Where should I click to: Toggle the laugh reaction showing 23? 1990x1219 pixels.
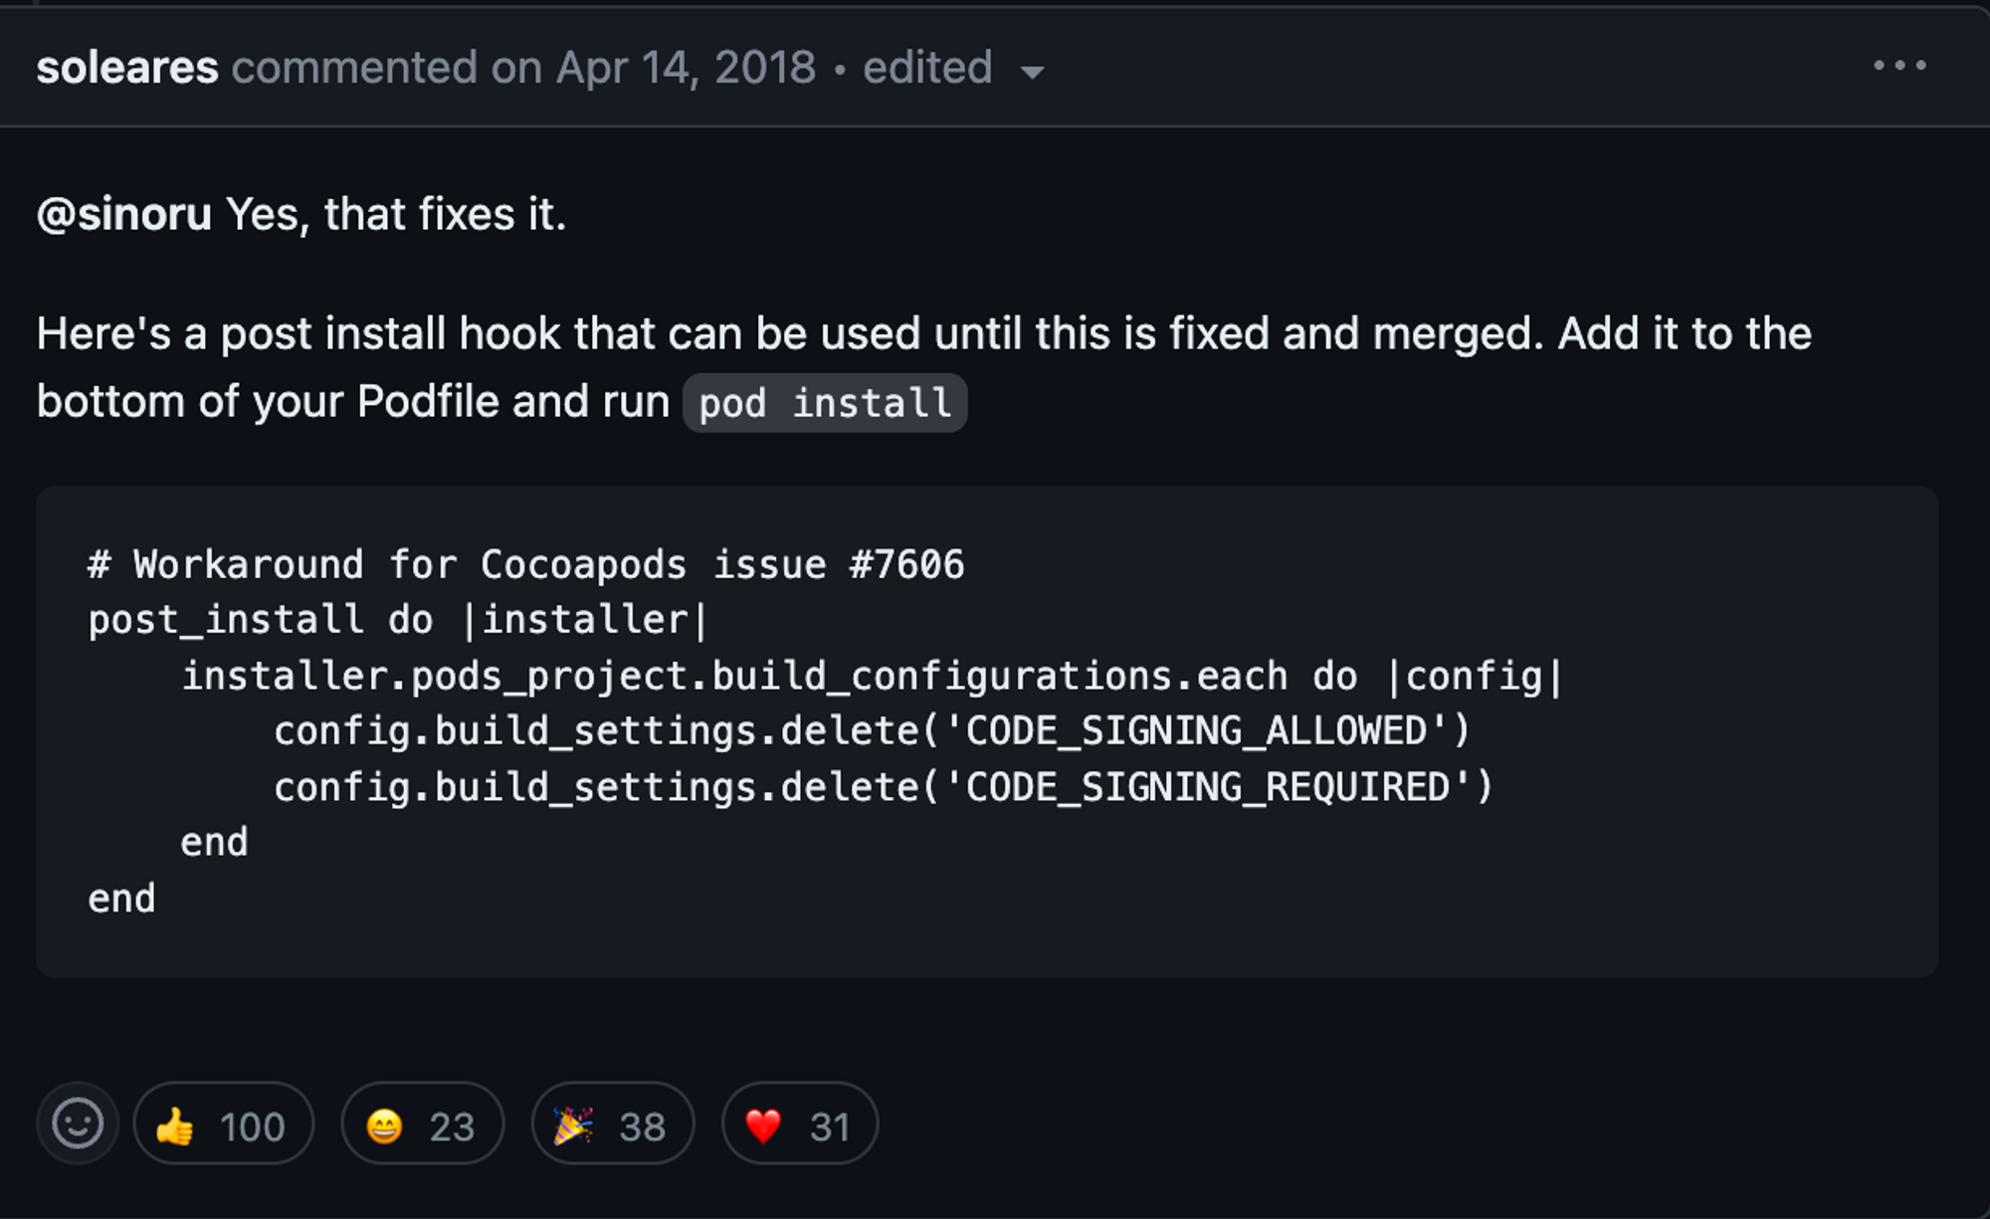[x=423, y=1124]
